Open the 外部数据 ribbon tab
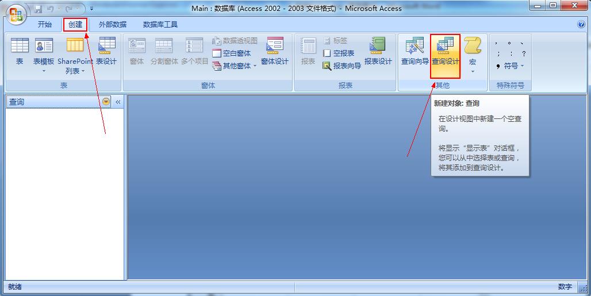The width and height of the screenshot is (591, 296). click(x=113, y=25)
